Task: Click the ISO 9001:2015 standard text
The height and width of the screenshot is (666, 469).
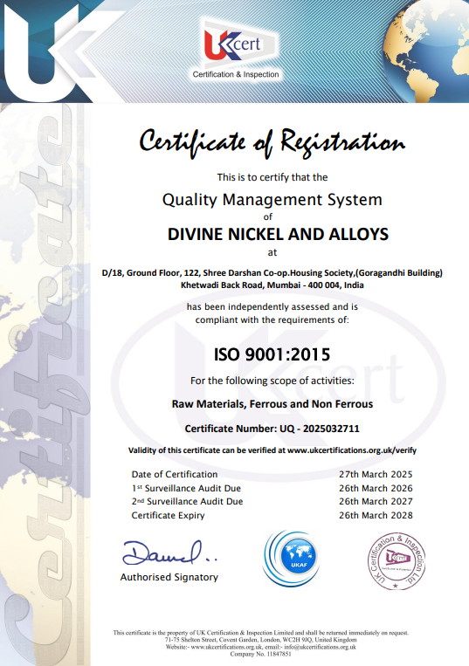Action: point(272,354)
